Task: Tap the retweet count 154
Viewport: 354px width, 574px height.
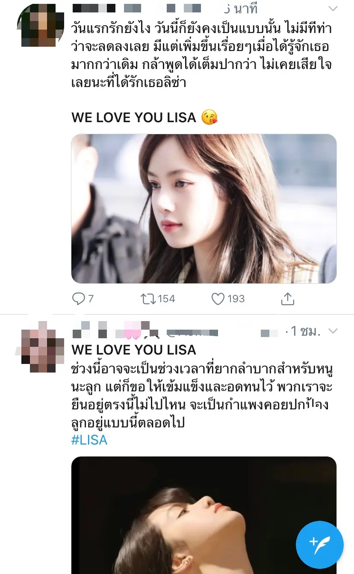Action: click(x=167, y=299)
